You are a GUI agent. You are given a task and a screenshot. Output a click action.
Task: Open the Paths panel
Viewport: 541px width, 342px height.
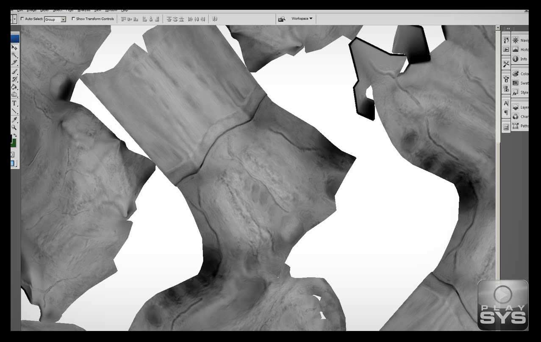520,126
